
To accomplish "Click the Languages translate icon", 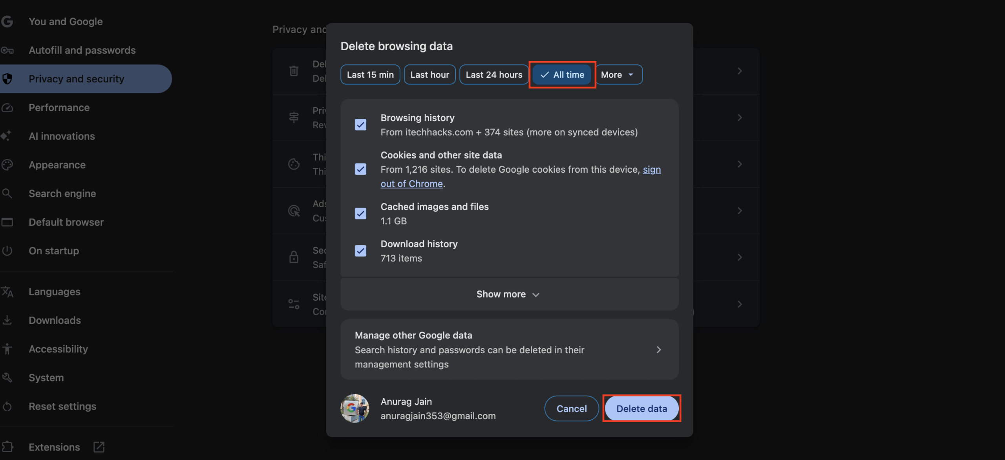I will tap(7, 292).
